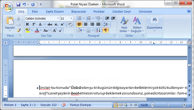The image size is (194, 110).
Task: Click the Türkçe (Türkiye) language indicator
Action: (80, 105)
